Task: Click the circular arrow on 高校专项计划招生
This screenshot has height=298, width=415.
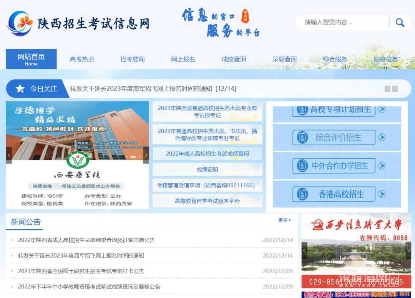Action: coord(382,109)
